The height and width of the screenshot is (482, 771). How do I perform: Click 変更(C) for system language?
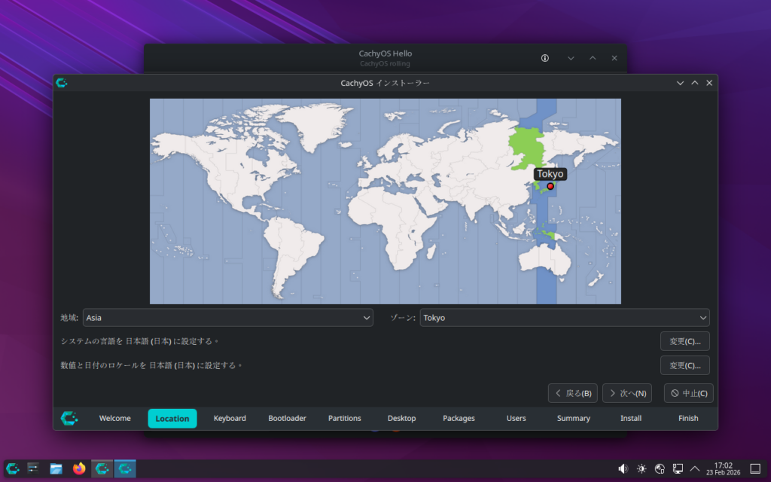(684, 341)
